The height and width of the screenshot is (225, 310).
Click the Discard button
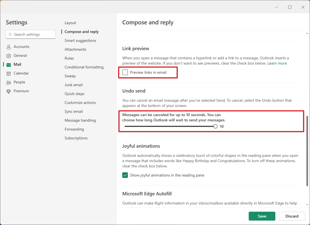coord(292,216)
